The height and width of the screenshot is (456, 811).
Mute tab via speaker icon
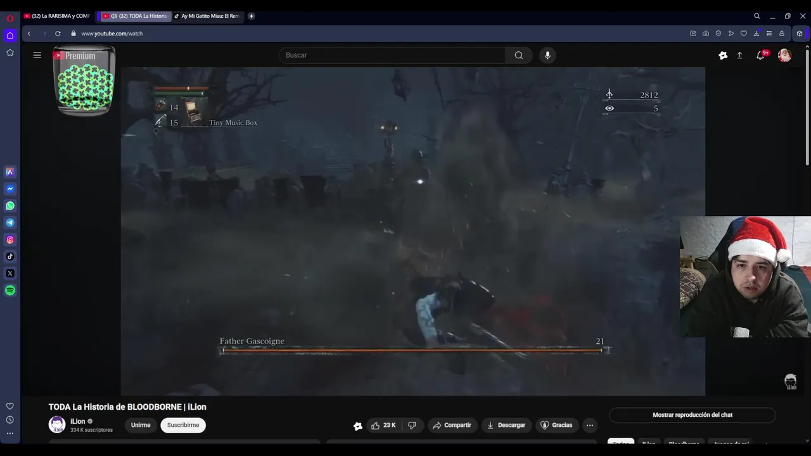tap(114, 16)
